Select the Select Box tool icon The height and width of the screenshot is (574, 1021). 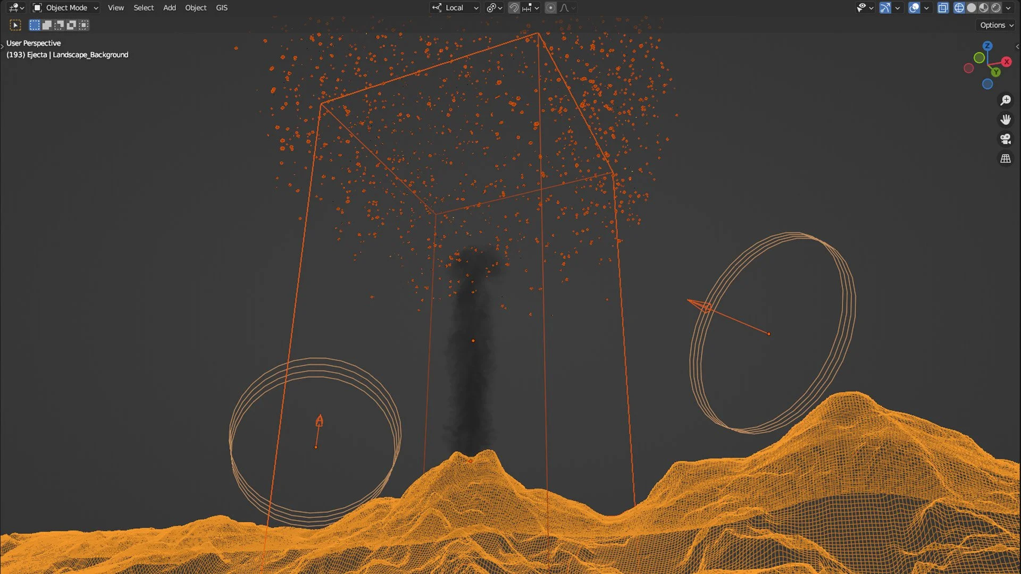point(15,25)
